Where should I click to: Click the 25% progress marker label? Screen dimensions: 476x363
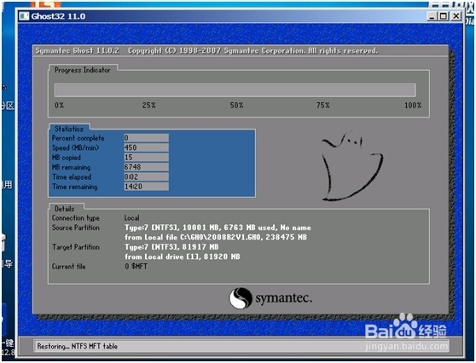pyautogui.click(x=149, y=106)
